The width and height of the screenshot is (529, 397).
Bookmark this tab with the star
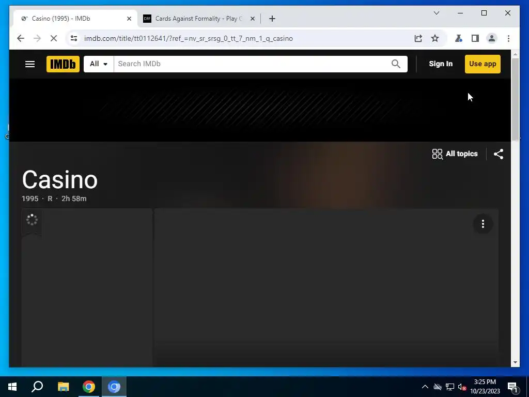[435, 38]
